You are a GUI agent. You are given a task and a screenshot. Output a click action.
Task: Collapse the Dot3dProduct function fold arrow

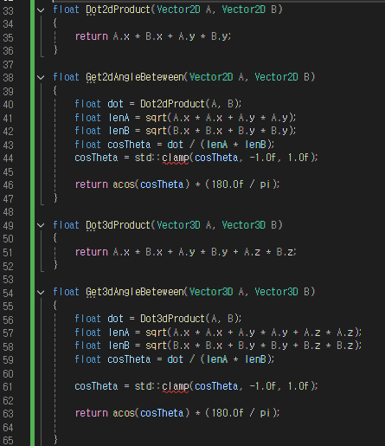click(41, 225)
